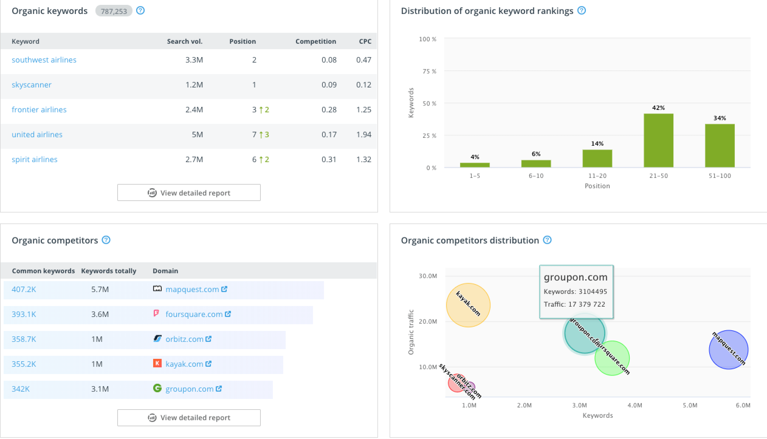767x439 pixels.
Task: Click the 0.31 competition value for spirit airlines
Action: (x=329, y=159)
